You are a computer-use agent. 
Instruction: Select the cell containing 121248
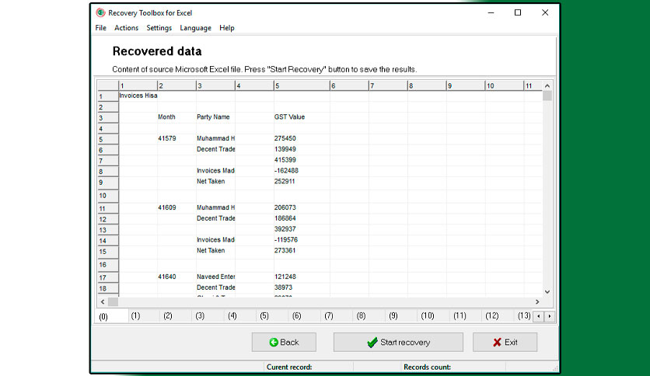(302, 277)
